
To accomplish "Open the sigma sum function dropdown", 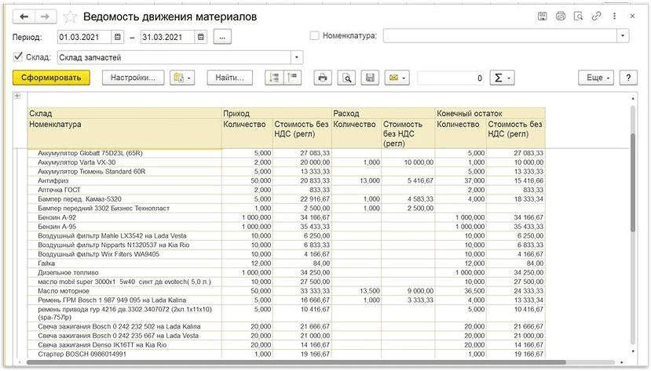I will (x=503, y=78).
